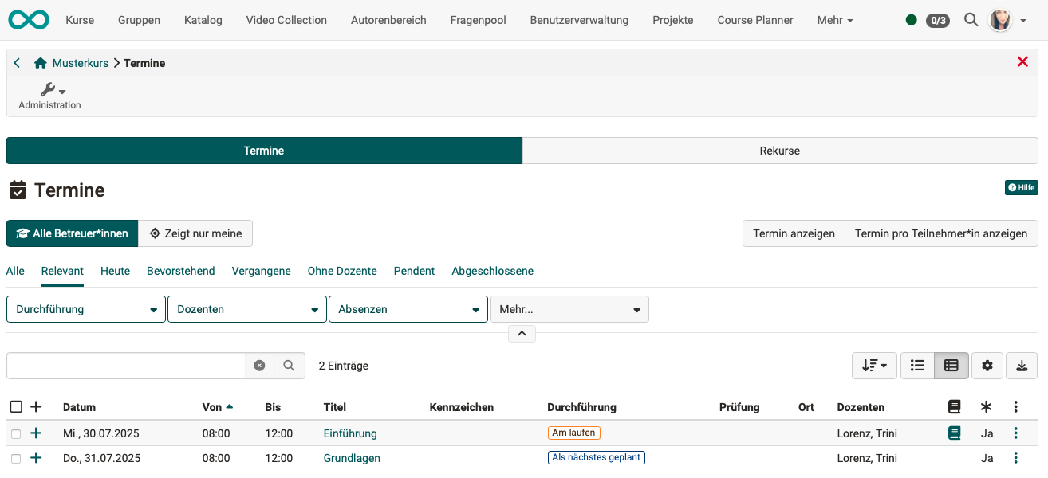Enable the 'Zeigt nur meine' filter
1048x478 pixels.
[x=195, y=233]
